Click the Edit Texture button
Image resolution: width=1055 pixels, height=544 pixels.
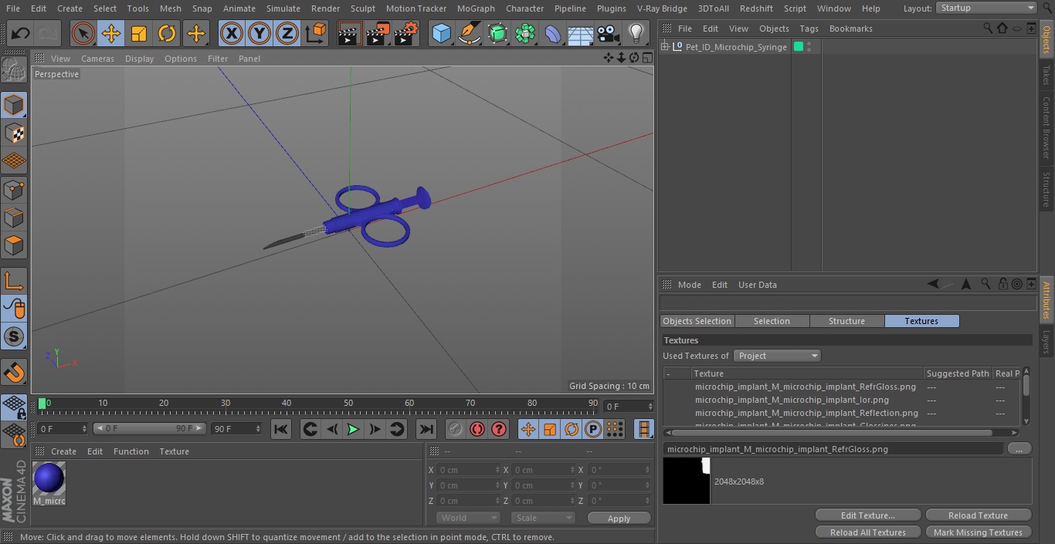tap(868, 515)
